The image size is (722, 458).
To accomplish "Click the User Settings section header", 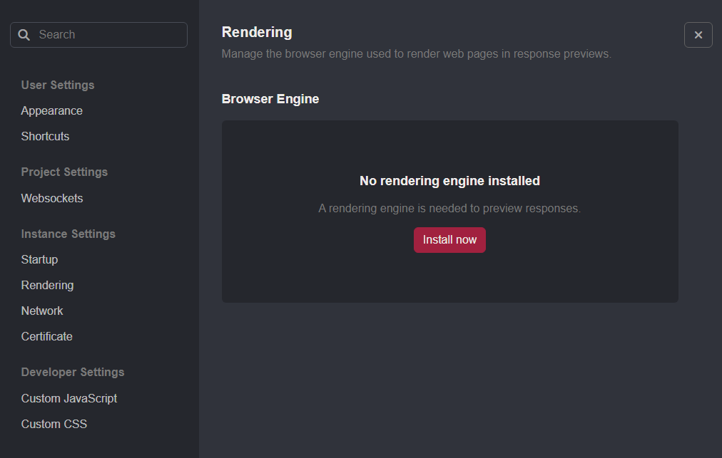I will pyautogui.click(x=57, y=85).
